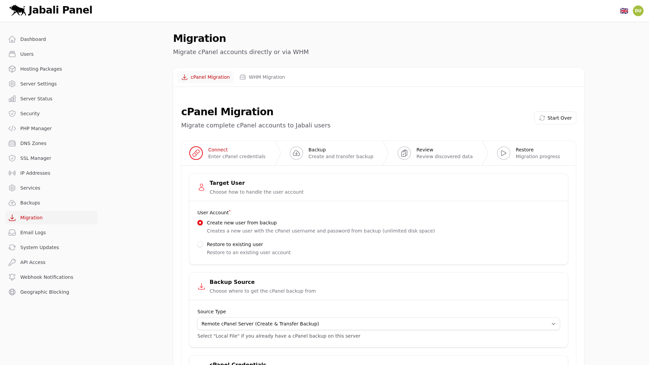Screen dimensions: 649x365
Task: Click the Start Over button
Action: (x=555, y=118)
